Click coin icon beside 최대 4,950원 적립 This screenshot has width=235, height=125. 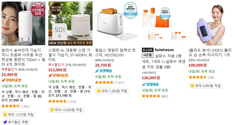(192, 86)
